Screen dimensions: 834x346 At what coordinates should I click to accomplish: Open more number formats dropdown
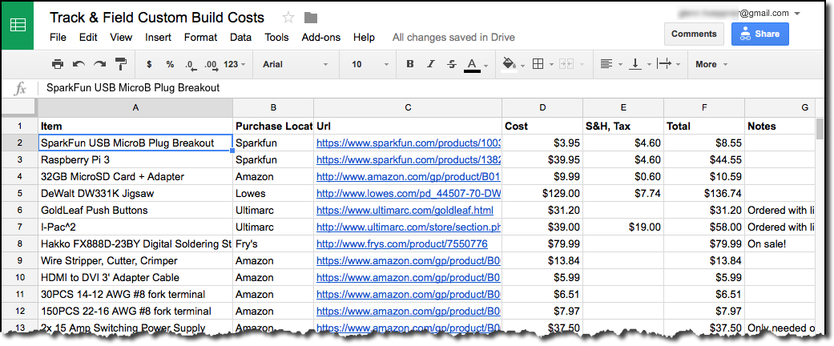[235, 64]
